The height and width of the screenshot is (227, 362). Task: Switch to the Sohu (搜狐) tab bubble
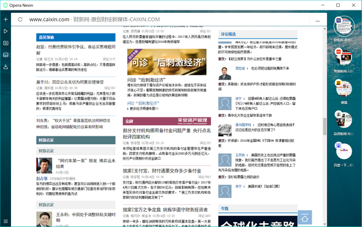tap(344, 88)
